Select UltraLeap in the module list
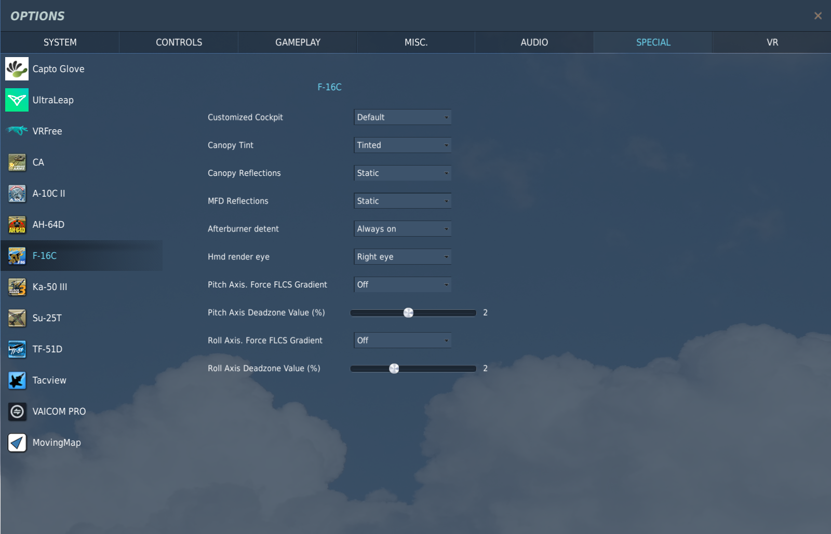The height and width of the screenshot is (534, 831). point(82,100)
